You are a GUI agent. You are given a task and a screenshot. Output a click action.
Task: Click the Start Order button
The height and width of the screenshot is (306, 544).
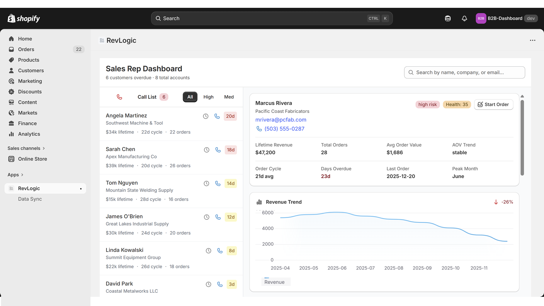coord(494,104)
